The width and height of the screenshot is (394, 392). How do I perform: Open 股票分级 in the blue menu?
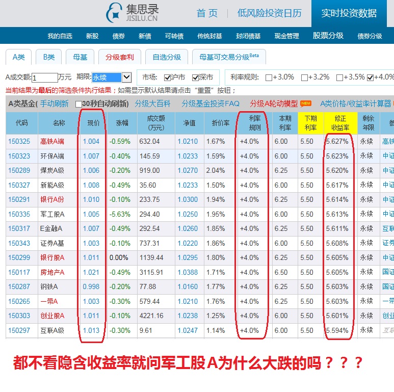328,36
